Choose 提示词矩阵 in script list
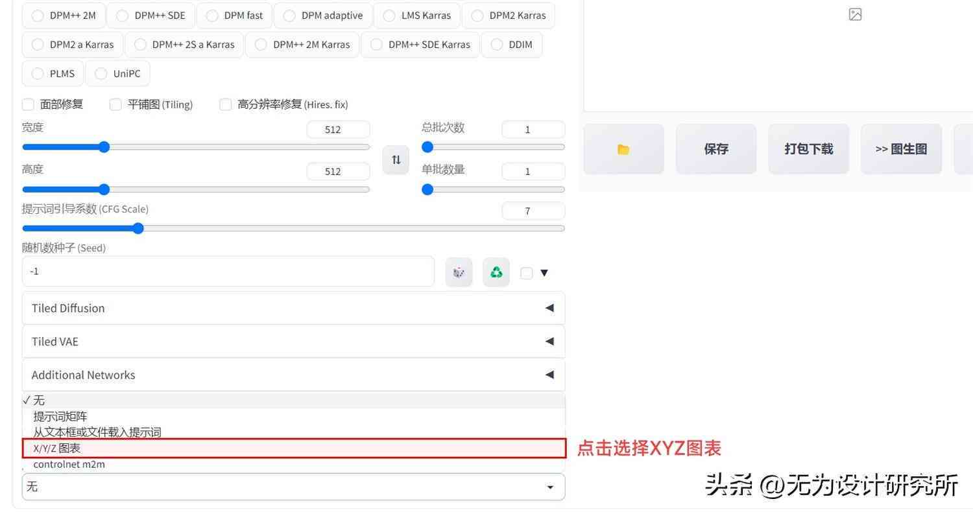The height and width of the screenshot is (512, 973). click(293, 417)
